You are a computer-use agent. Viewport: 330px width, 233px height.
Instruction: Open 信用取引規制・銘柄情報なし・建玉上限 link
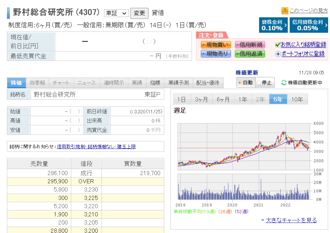coord(96,147)
